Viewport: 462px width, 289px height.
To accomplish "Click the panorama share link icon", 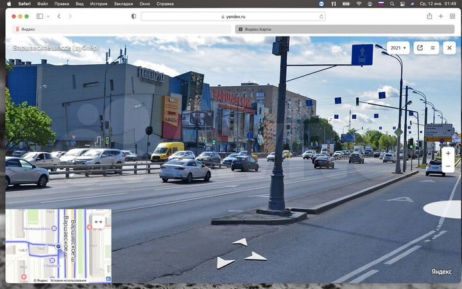I will click(420, 48).
